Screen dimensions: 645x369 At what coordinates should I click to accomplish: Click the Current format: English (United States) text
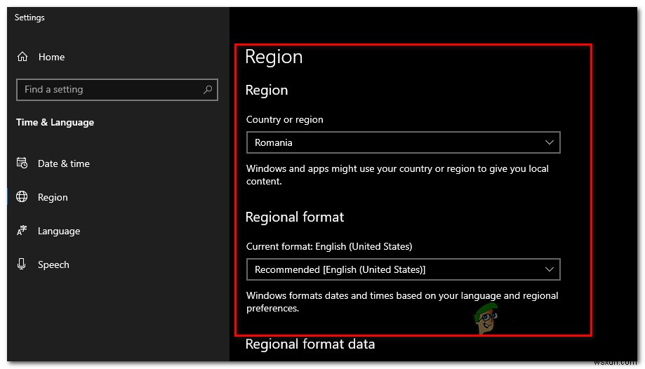point(329,246)
